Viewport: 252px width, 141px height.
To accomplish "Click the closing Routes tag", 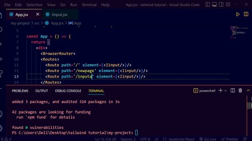I will point(51,82).
